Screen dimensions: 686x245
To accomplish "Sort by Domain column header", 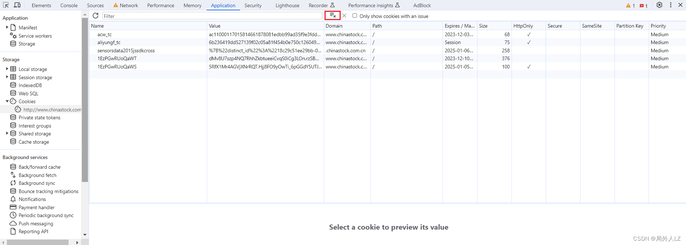I will [347, 26].
